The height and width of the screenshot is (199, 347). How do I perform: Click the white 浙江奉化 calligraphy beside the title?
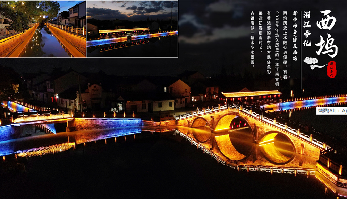[x=307, y=29]
